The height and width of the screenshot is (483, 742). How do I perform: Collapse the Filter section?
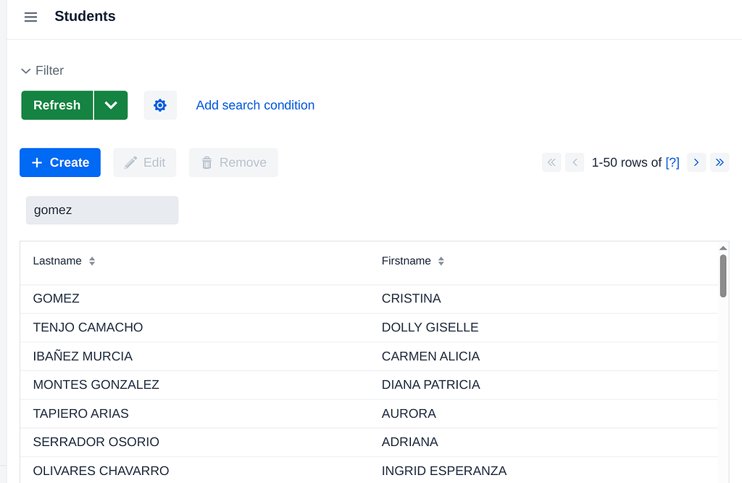[42, 70]
